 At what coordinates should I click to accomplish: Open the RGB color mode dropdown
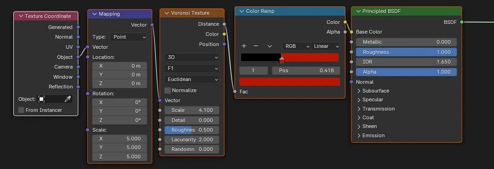(296, 46)
